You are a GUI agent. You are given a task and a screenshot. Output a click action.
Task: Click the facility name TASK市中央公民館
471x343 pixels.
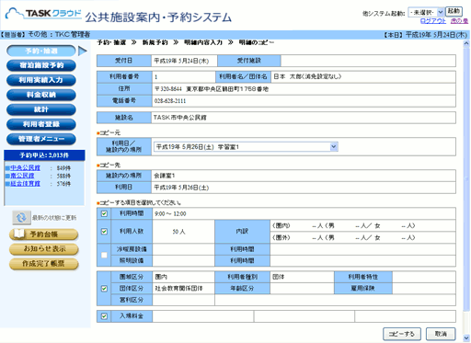coord(180,118)
